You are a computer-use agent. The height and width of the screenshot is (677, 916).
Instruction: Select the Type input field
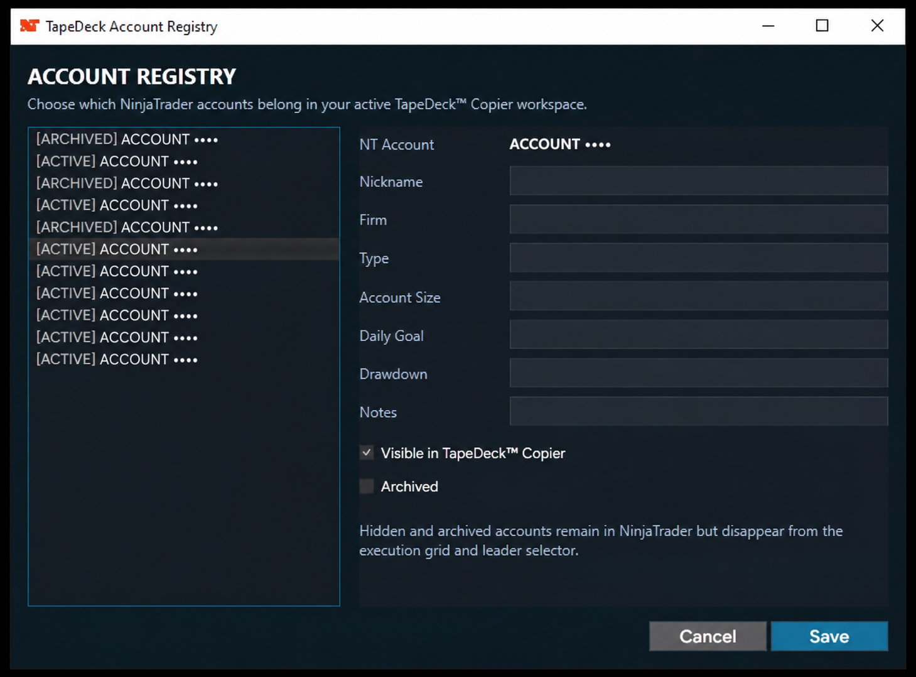(x=698, y=257)
